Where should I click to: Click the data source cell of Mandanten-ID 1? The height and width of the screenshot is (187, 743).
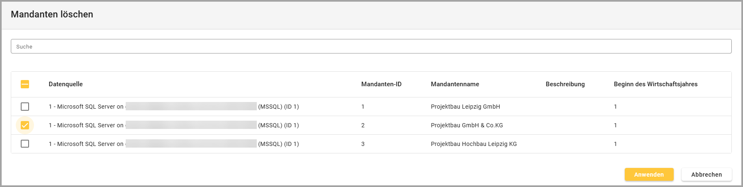pyautogui.click(x=173, y=107)
